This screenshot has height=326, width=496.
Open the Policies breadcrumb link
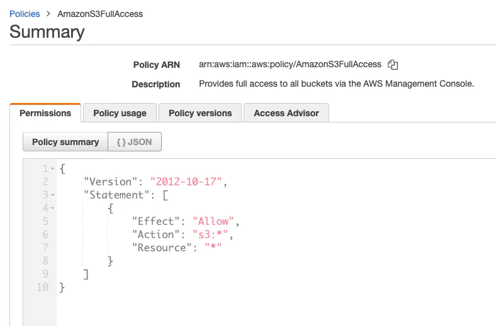[25, 14]
